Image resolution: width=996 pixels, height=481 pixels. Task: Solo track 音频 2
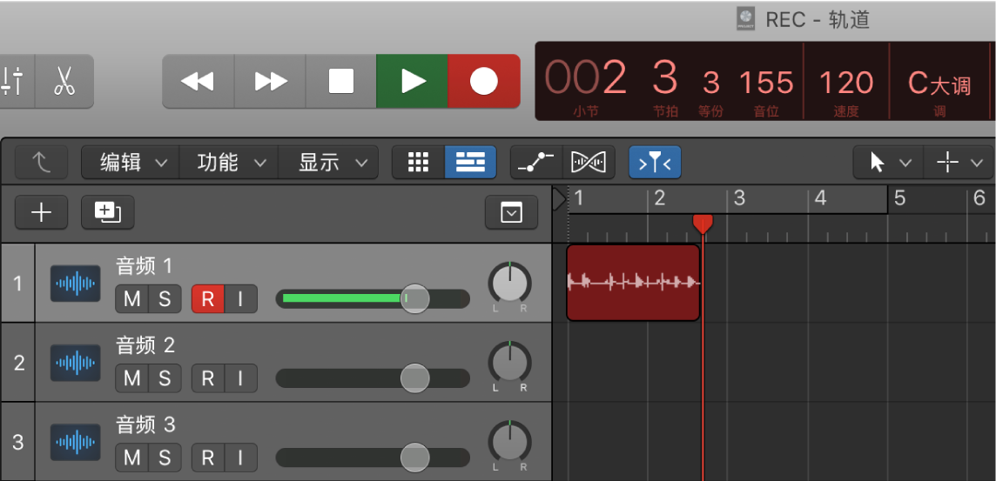[x=165, y=378]
